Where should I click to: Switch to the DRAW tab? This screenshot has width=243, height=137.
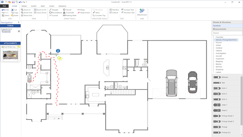tap(24, 6)
